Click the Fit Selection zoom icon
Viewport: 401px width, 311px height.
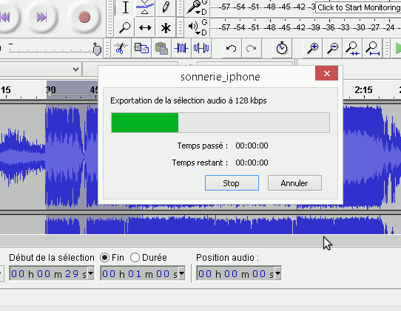point(352,48)
